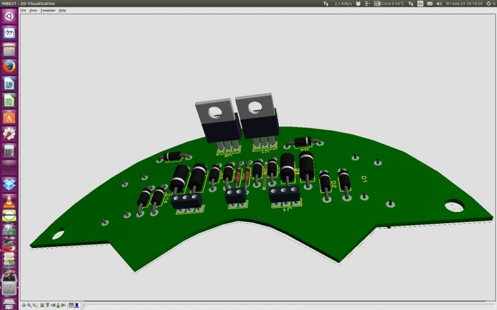This screenshot has width=497, height=310.
Task: Click the Core temperature indicator in top panel
Action: click(393, 4)
